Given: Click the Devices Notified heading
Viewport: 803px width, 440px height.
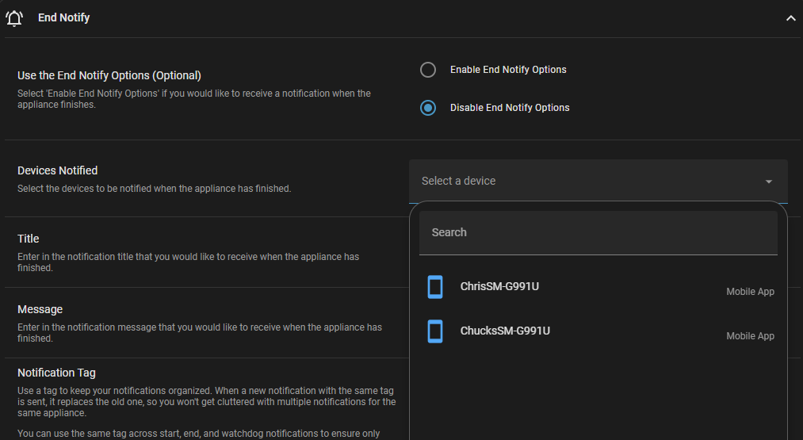Looking at the screenshot, I should click(58, 170).
